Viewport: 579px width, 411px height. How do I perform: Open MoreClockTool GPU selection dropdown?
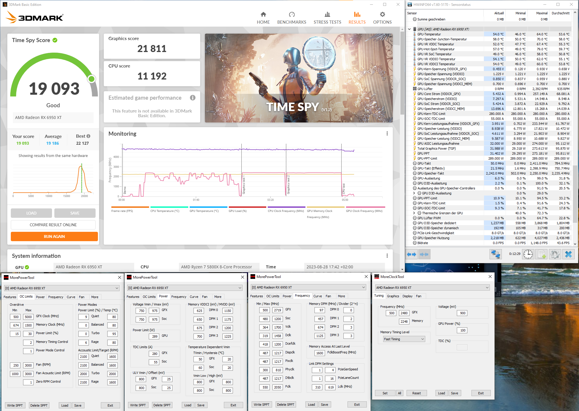pos(432,288)
